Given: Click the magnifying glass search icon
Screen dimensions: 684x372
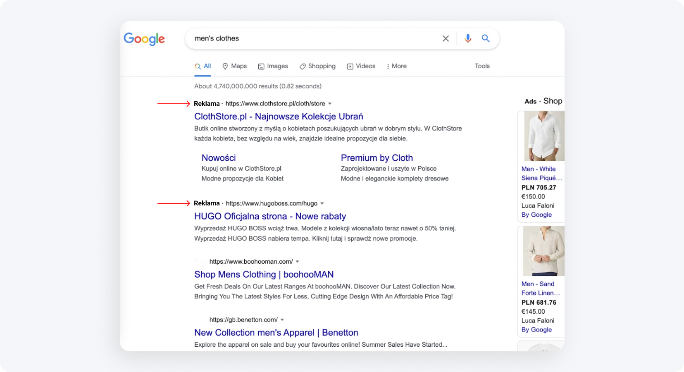Looking at the screenshot, I should (486, 38).
